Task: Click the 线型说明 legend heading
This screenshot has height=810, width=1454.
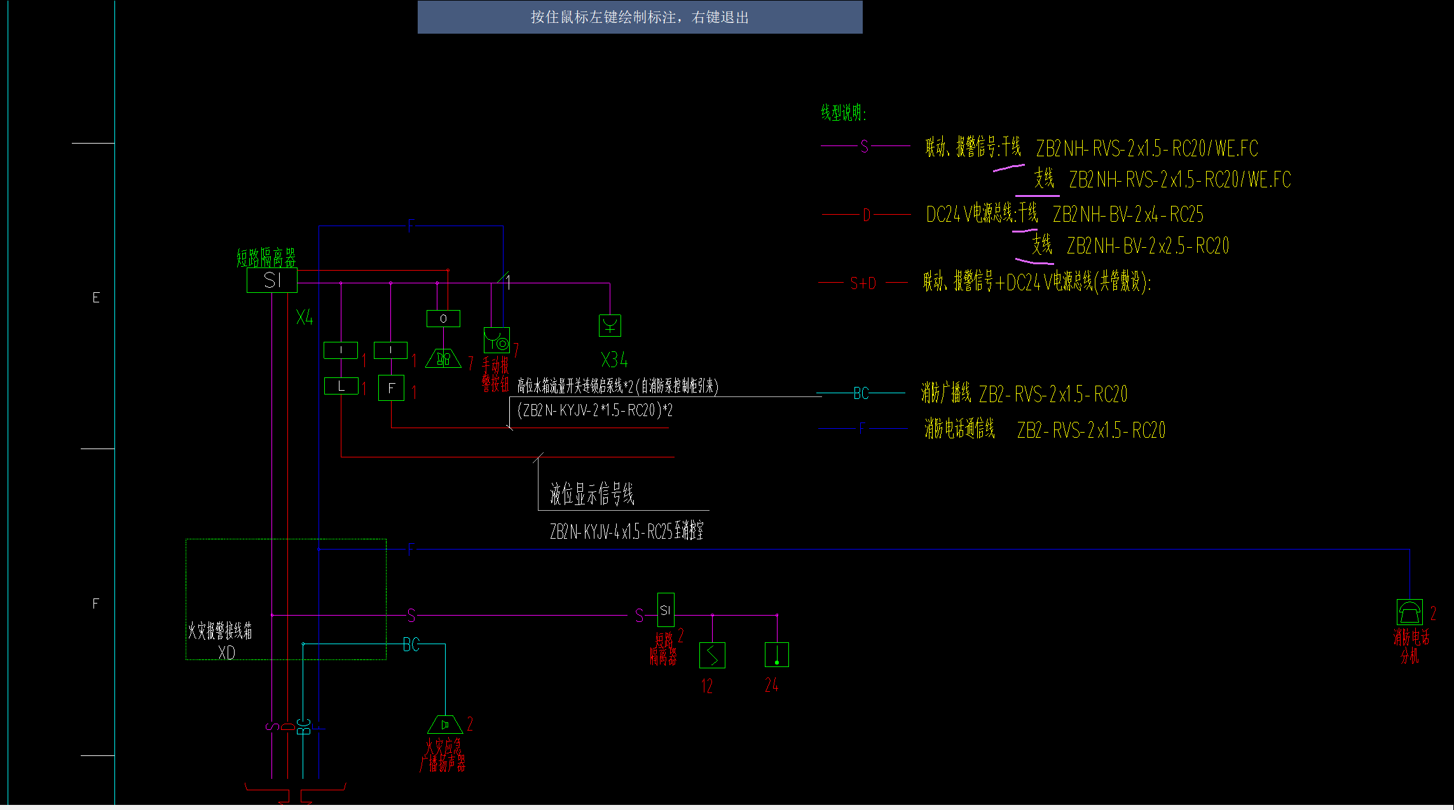Action: pyautogui.click(x=844, y=113)
